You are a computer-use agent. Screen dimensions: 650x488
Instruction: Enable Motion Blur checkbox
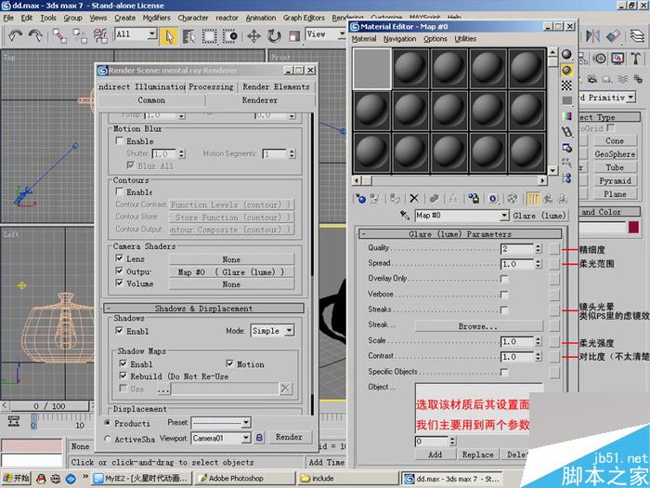click(120, 140)
